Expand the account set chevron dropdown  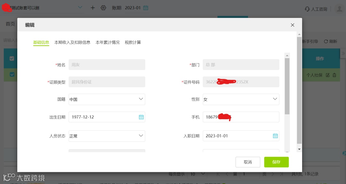pyautogui.click(x=80, y=7)
